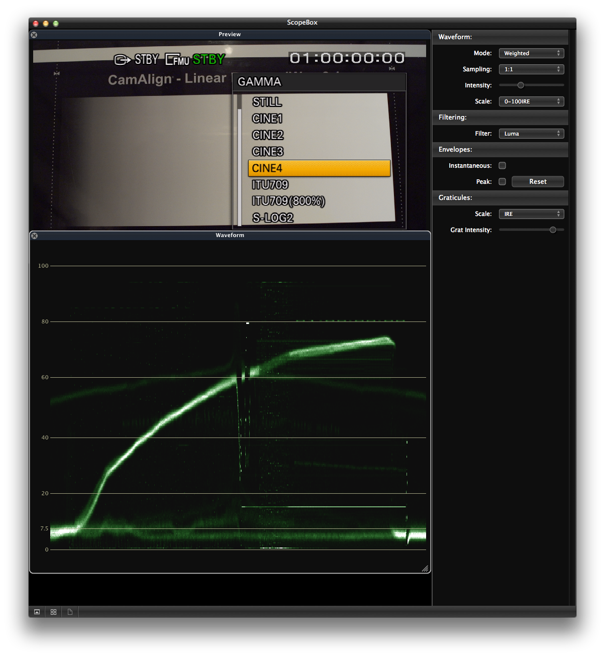Click the 80 IRE graticule label
This screenshot has height=657, width=605.
pos(45,321)
